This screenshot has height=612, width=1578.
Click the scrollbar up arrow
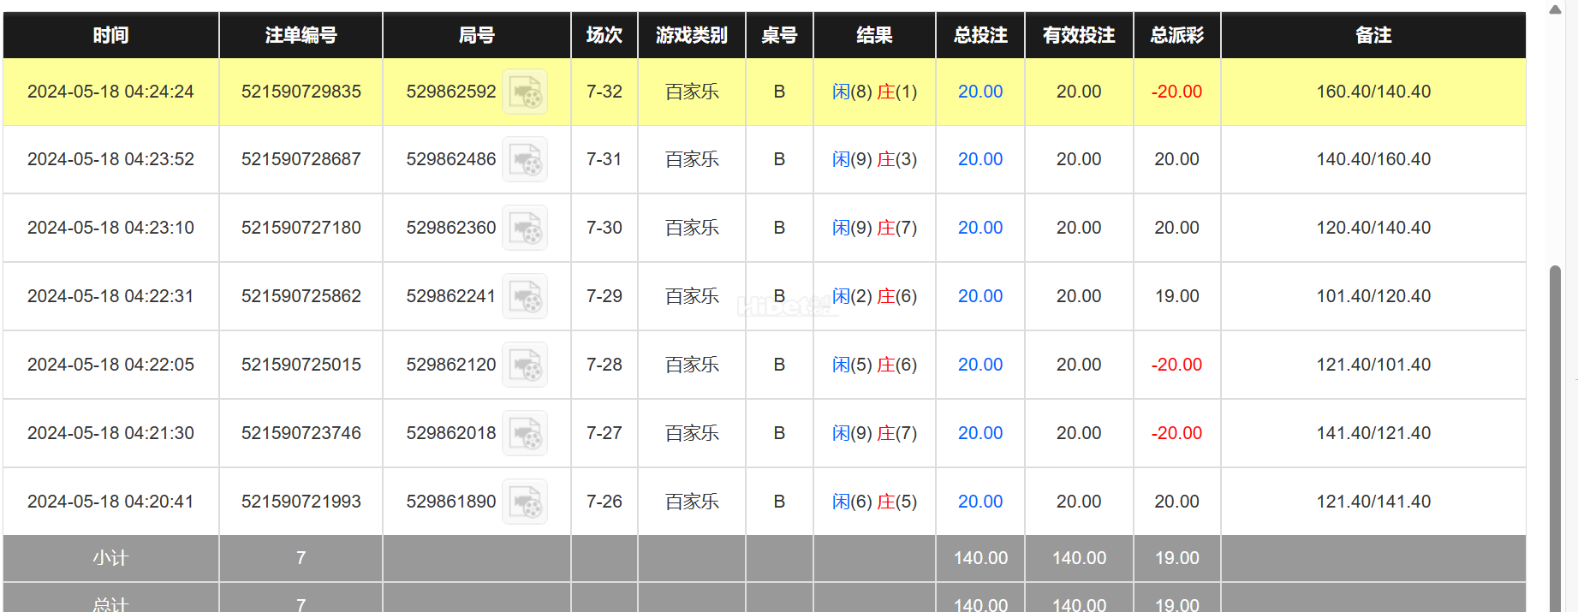coord(1555,9)
